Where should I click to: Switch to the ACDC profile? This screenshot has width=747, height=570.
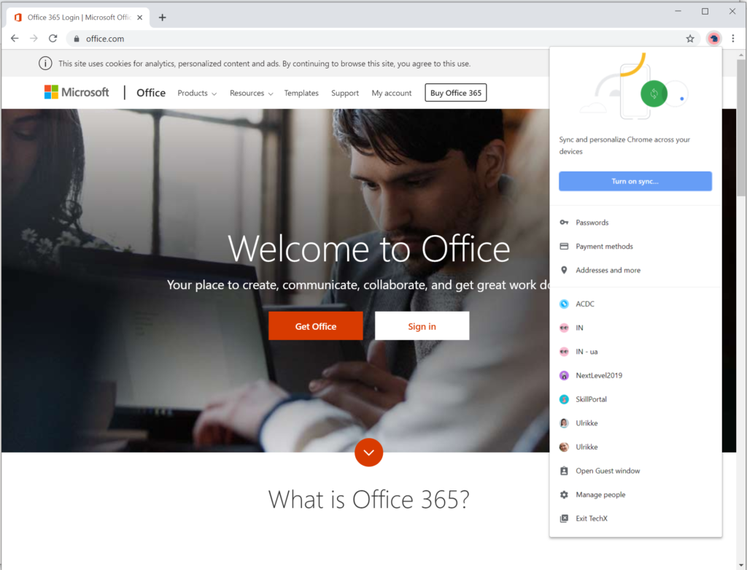[x=635, y=304]
